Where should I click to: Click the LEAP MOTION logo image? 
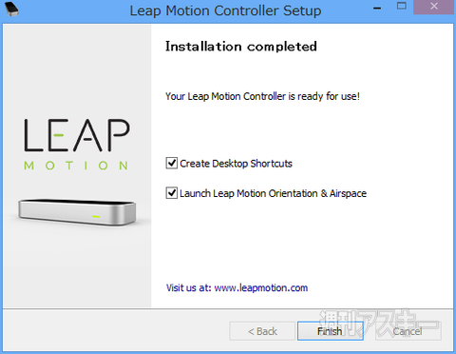point(77,145)
